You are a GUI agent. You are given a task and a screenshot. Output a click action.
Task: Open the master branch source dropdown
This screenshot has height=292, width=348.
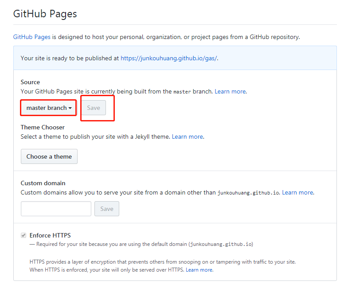49,108
